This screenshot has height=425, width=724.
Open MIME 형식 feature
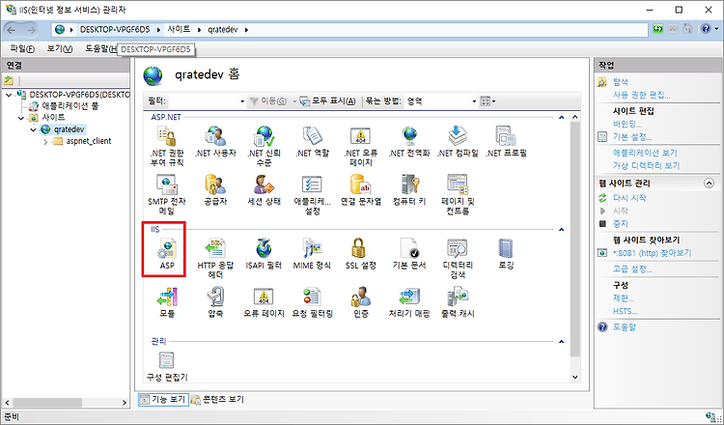click(x=312, y=254)
